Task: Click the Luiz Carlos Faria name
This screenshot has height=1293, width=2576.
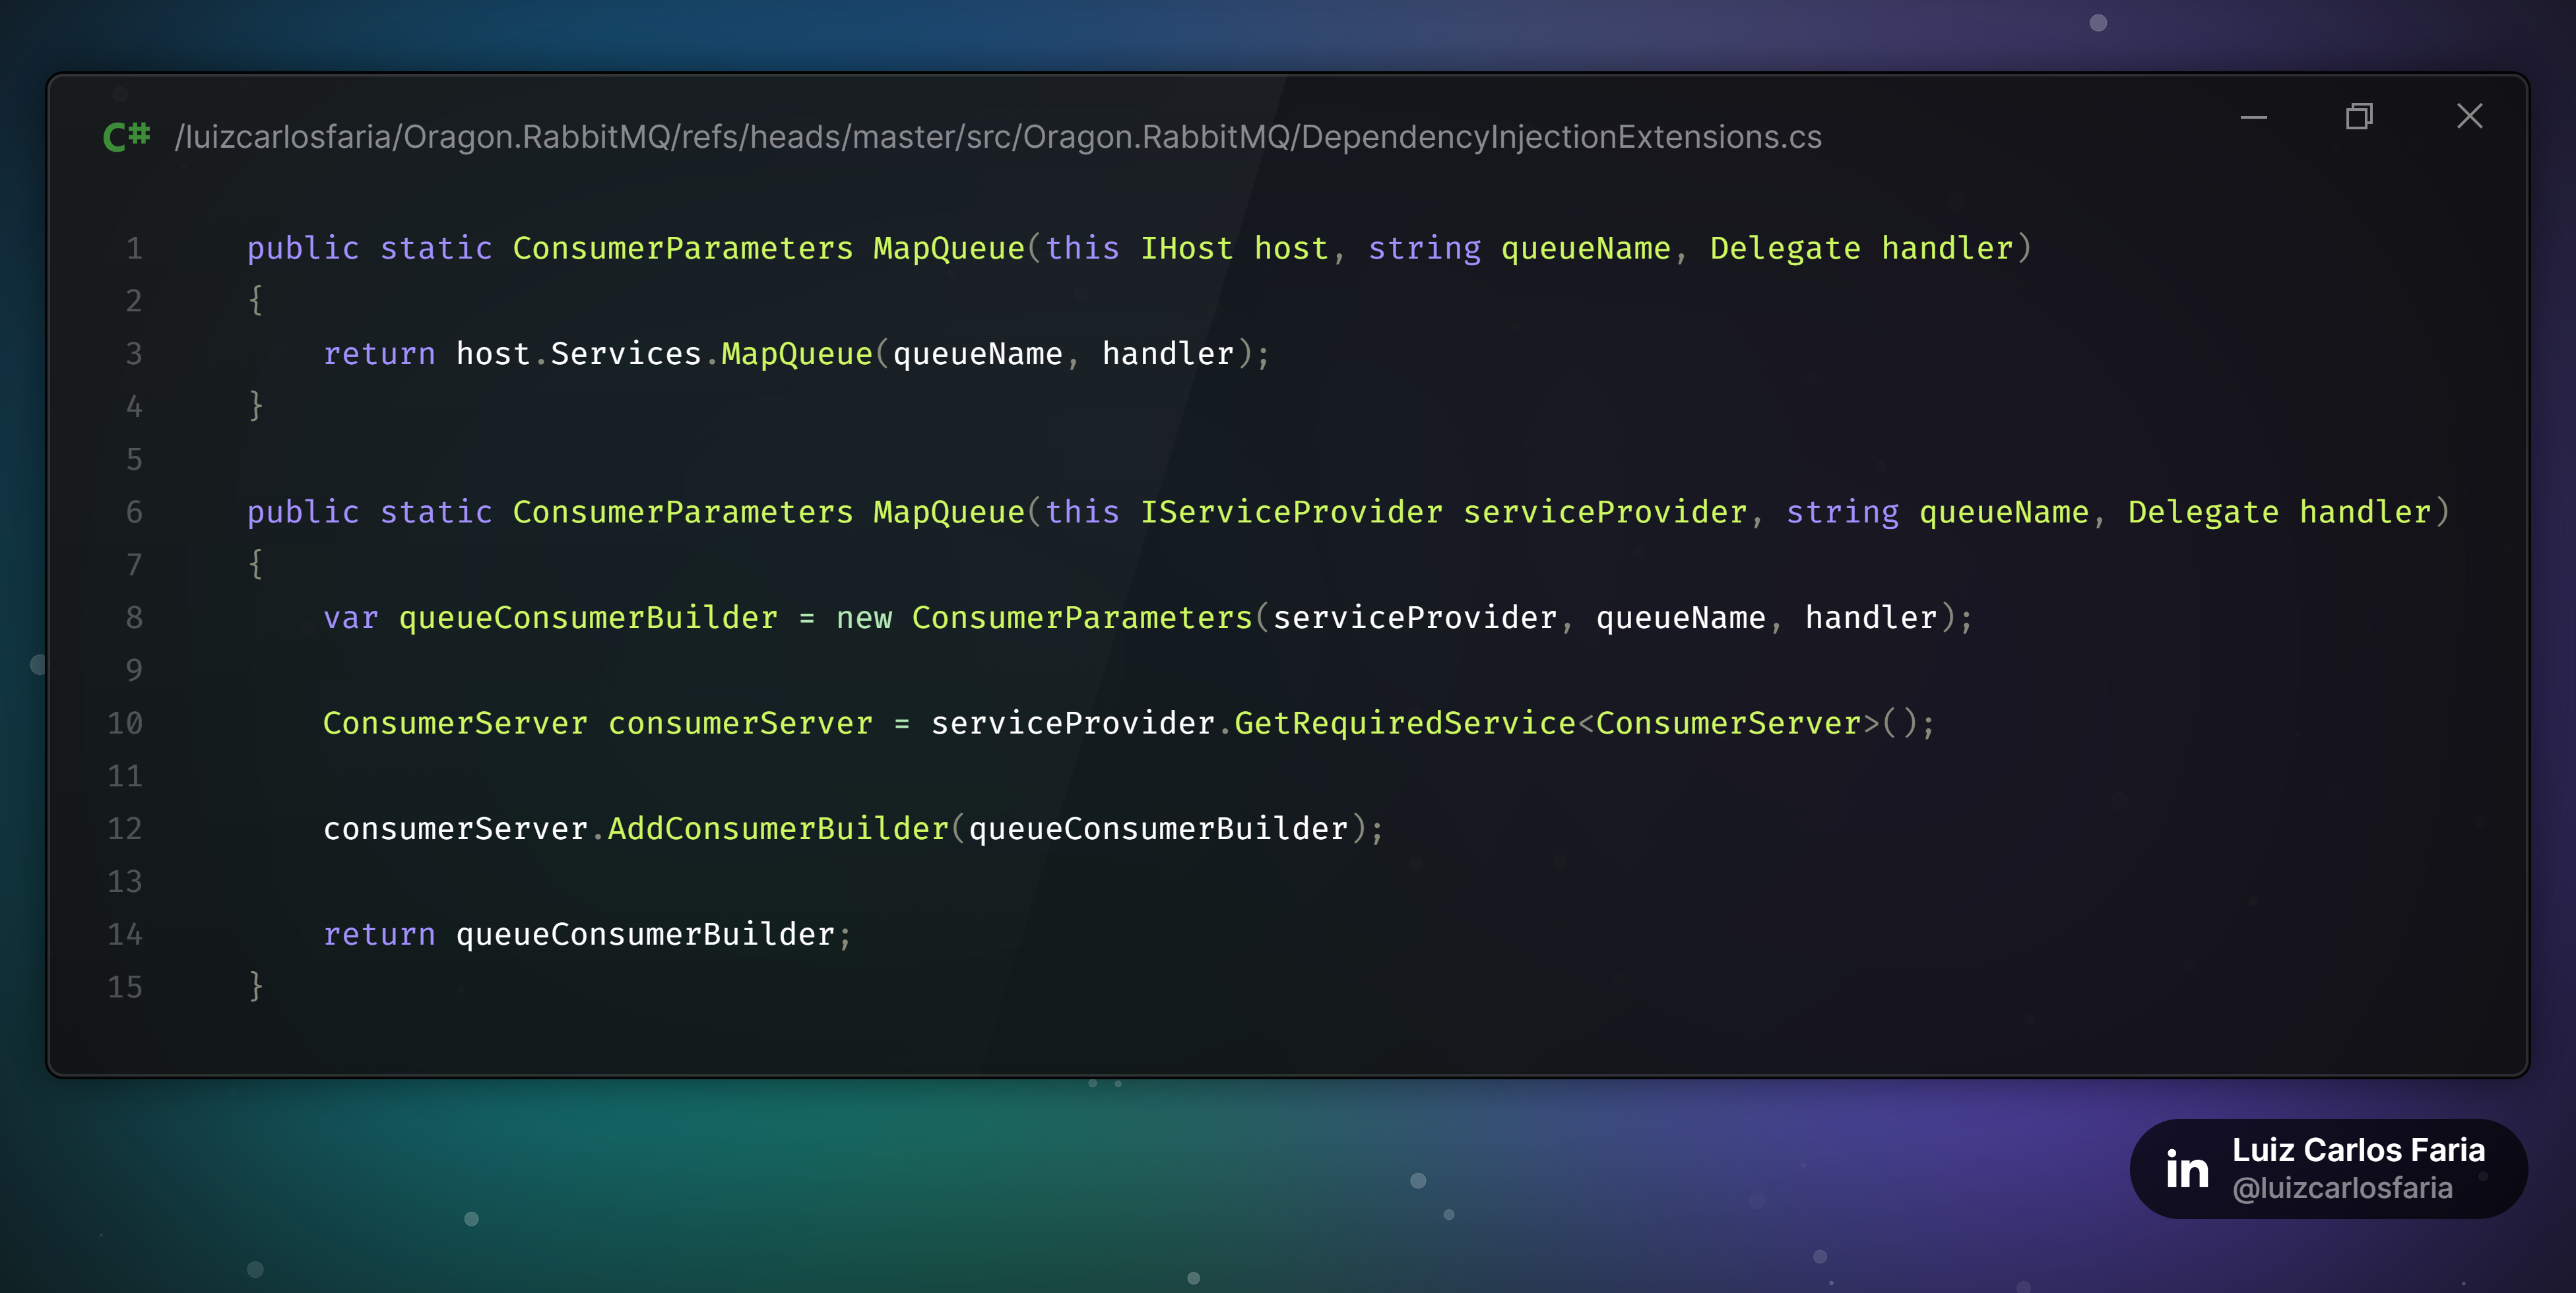Action: pos(2358,1150)
